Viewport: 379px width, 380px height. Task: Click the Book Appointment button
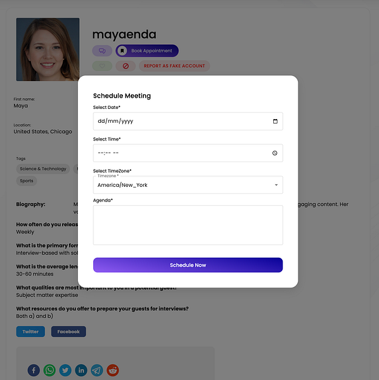(x=147, y=51)
